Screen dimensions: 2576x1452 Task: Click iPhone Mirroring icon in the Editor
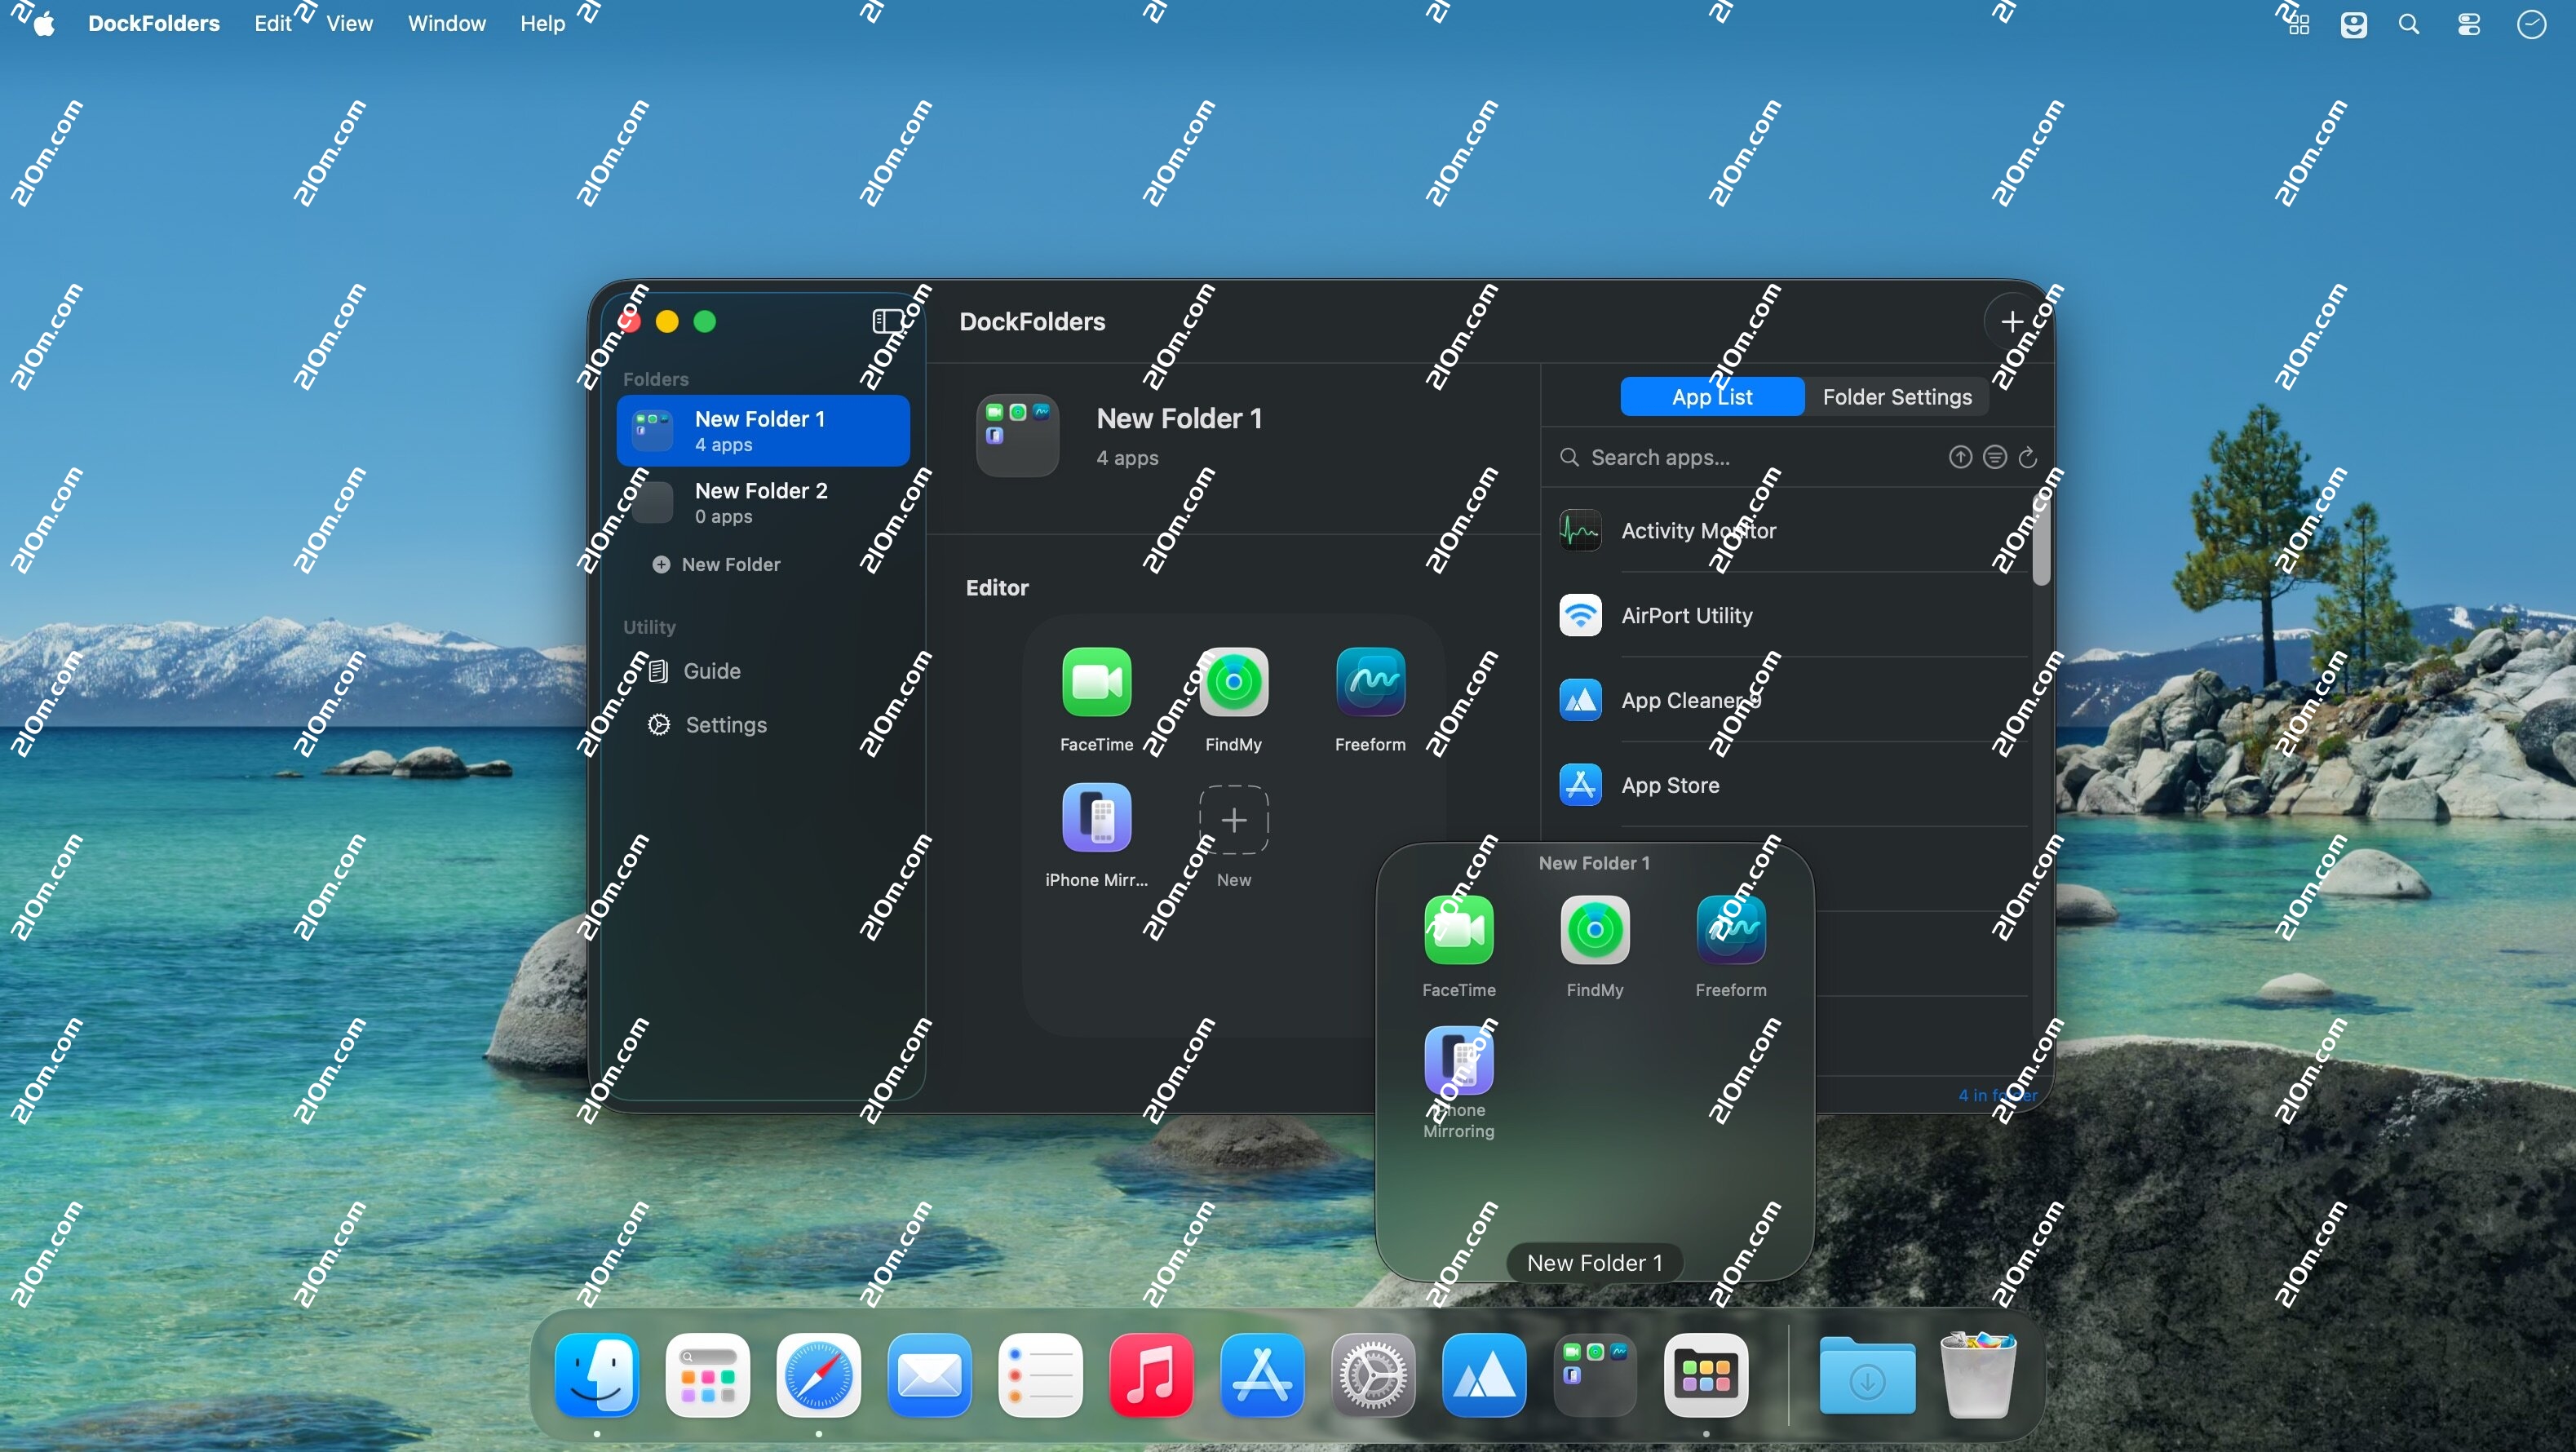[1097, 818]
